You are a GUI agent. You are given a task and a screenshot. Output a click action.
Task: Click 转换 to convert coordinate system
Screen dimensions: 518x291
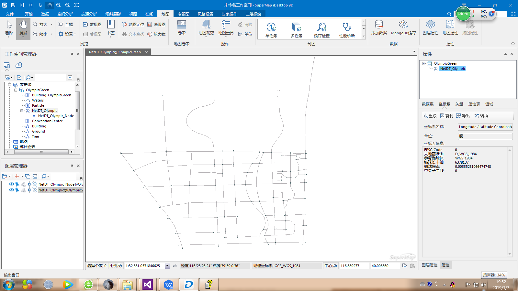[481, 116]
